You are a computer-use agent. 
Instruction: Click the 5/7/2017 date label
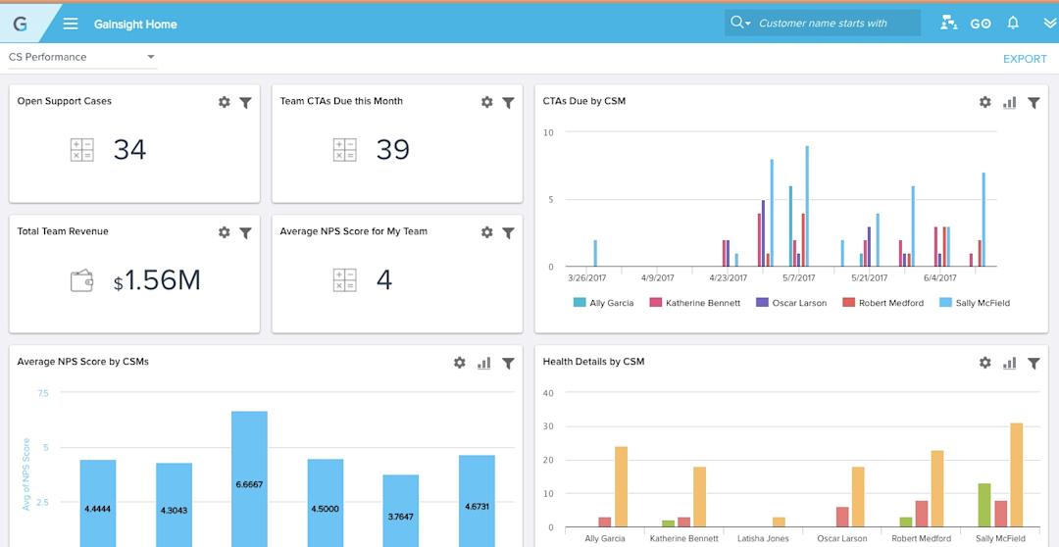[798, 277]
